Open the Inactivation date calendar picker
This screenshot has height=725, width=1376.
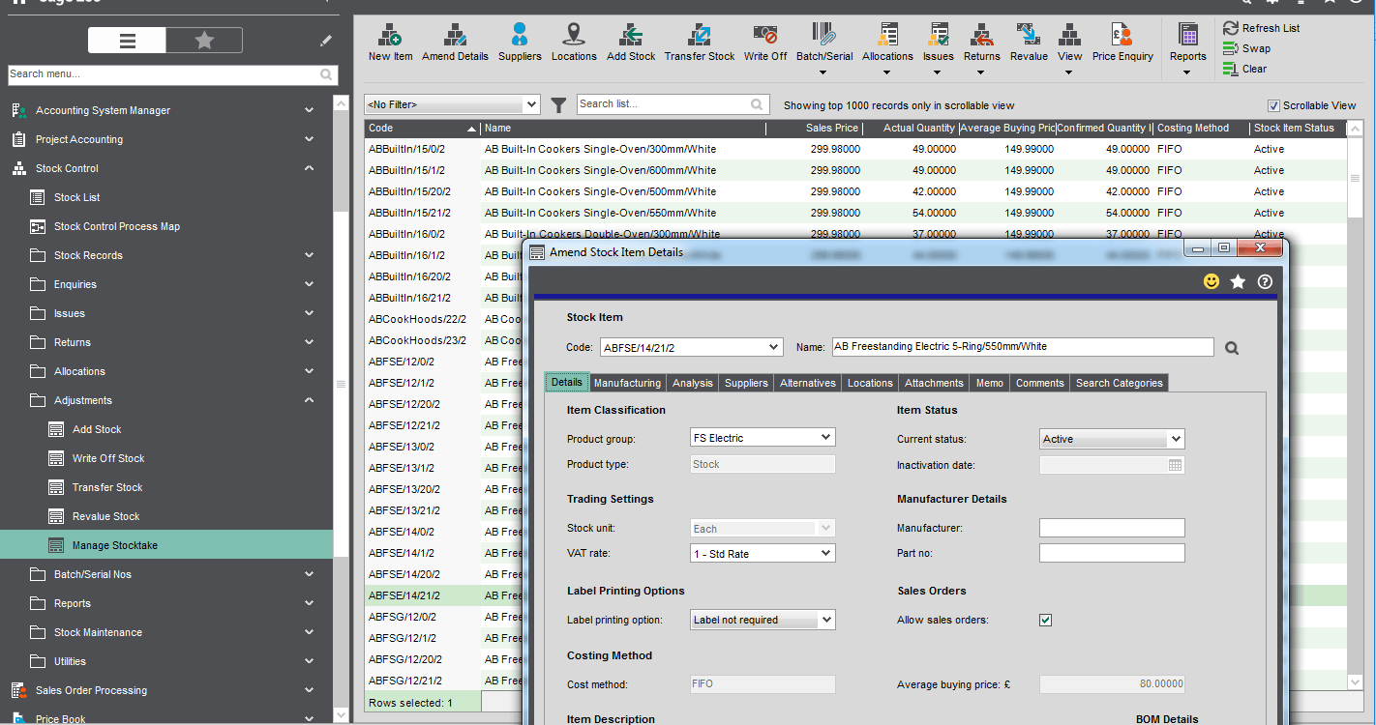click(x=1175, y=465)
